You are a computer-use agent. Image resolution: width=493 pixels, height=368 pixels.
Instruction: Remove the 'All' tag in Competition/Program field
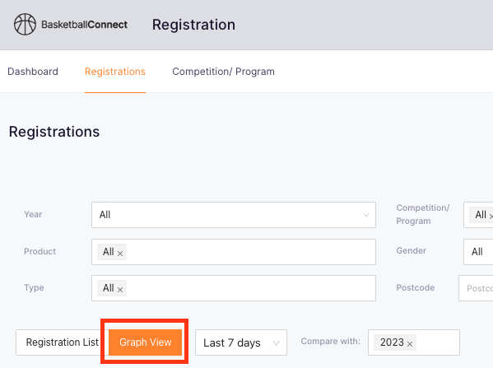(491, 216)
